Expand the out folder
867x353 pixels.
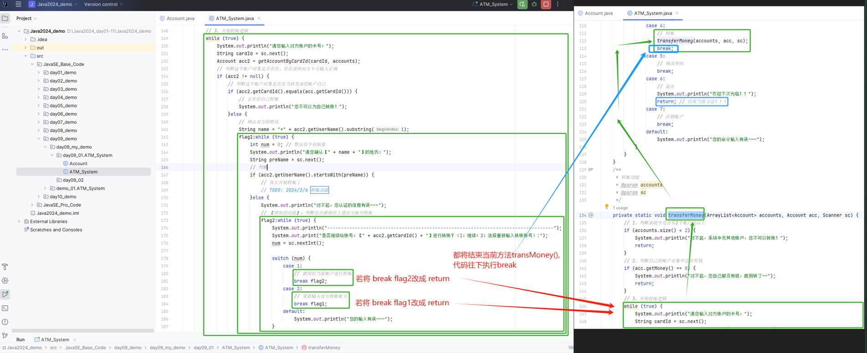(26, 48)
